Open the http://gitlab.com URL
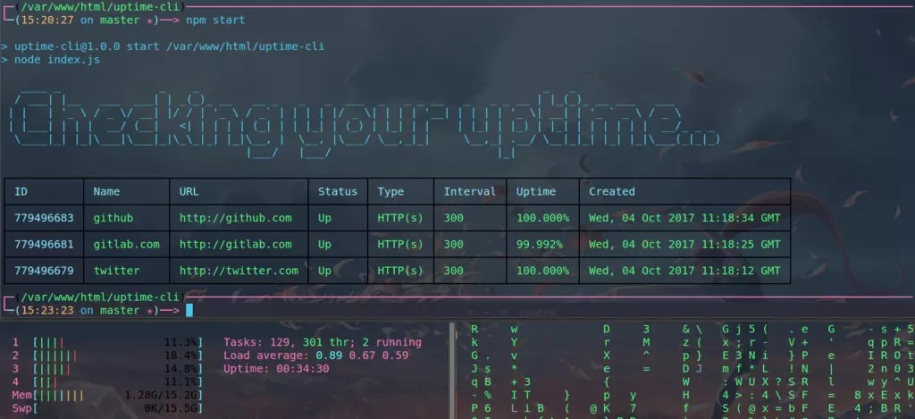The width and height of the screenshot is (915, 419). (235, 244)
